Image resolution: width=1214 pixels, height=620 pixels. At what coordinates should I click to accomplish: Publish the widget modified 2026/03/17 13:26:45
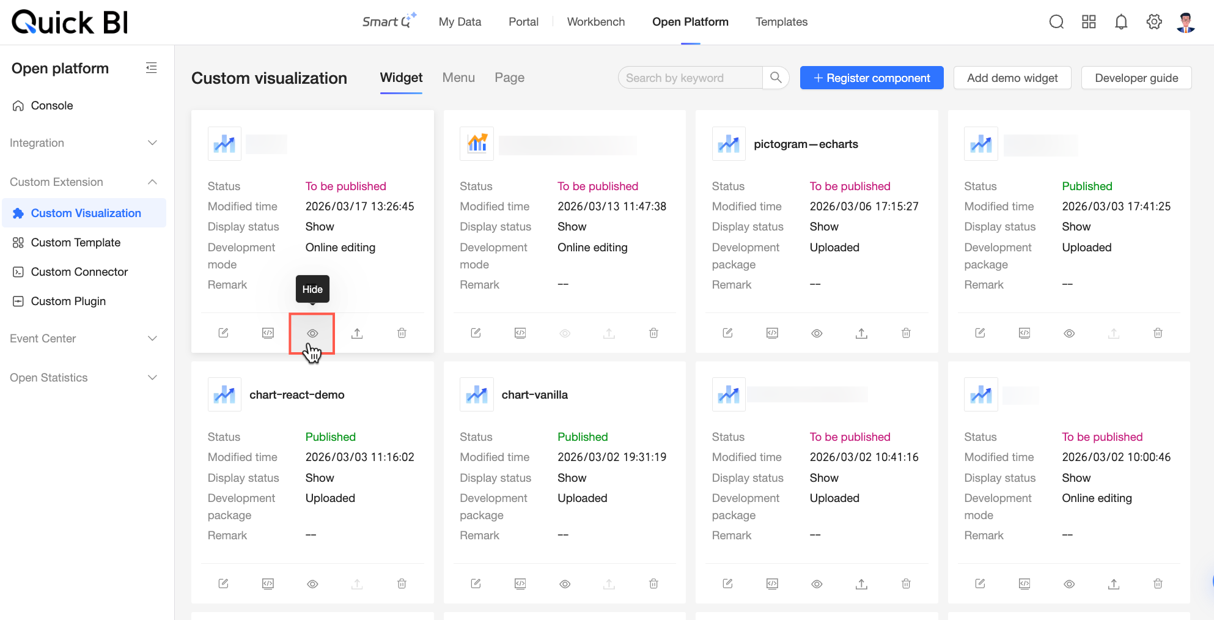(x=357, y=333)
